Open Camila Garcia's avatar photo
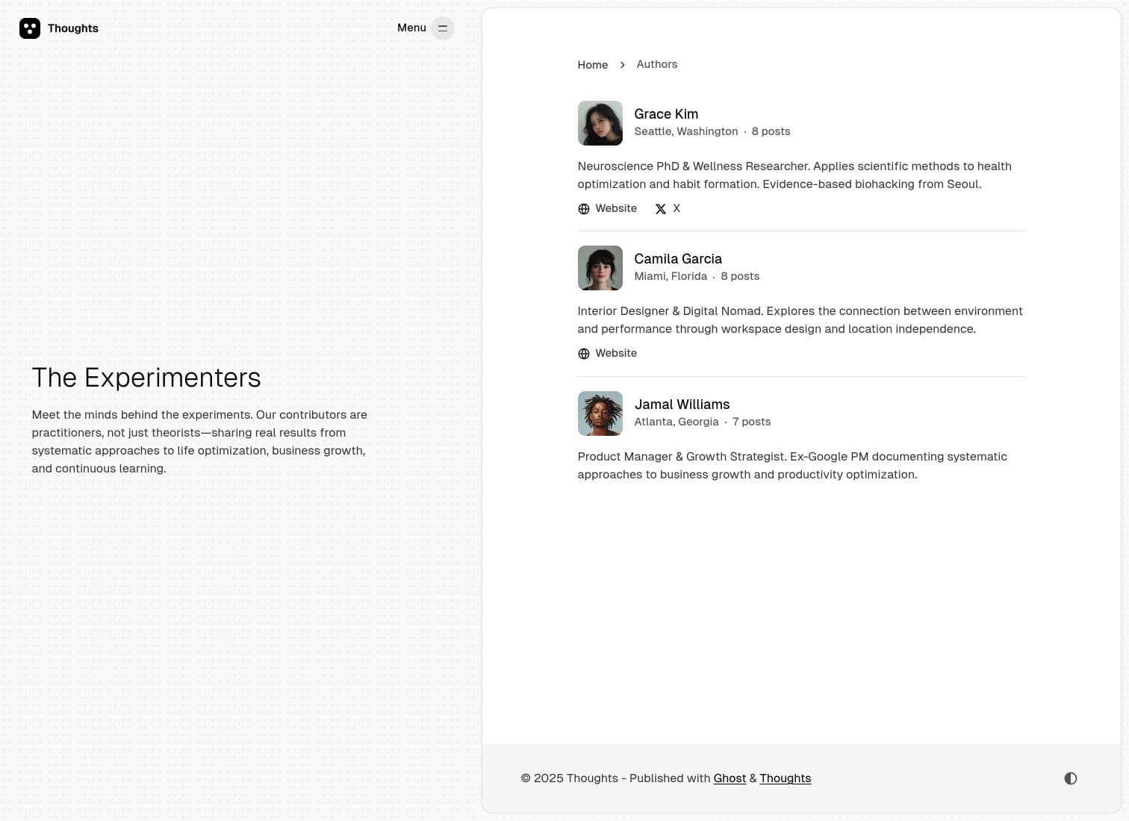 (x=600, y=268)
